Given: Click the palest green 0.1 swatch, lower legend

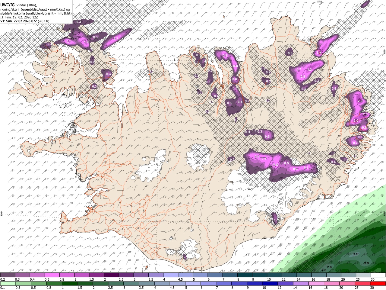Looking at the screenshot, I should point(8,283).
